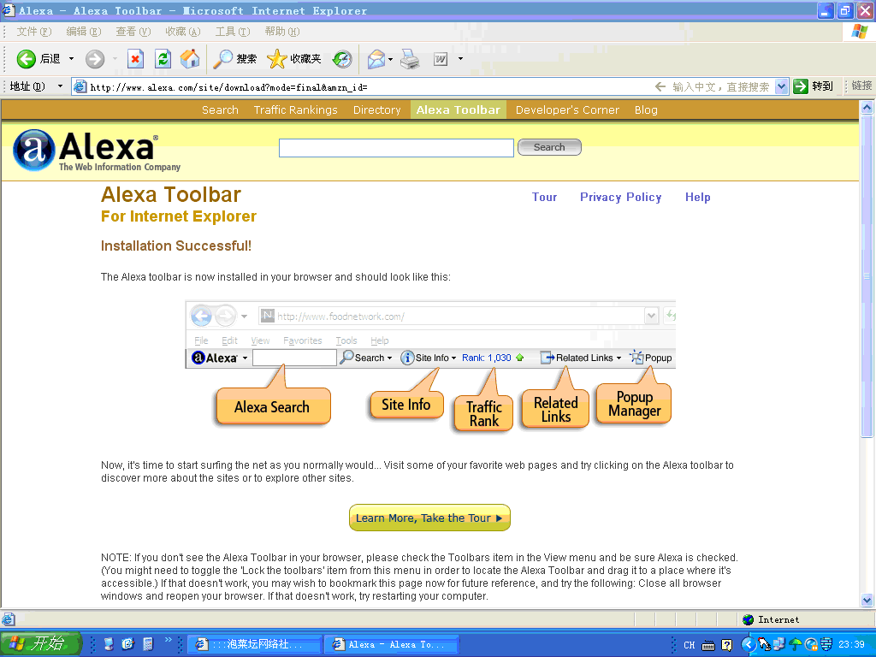
Task: Click the Windows flag logo icon
Action: pos(859,32)
